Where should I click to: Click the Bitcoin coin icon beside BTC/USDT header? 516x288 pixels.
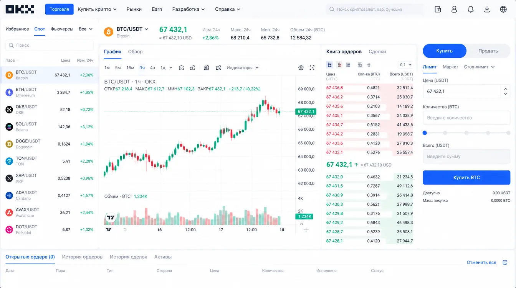(109, 32)
